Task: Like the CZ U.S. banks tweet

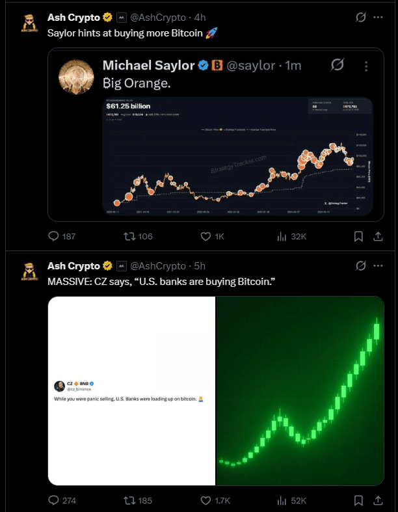Action: tap(206, 500)
